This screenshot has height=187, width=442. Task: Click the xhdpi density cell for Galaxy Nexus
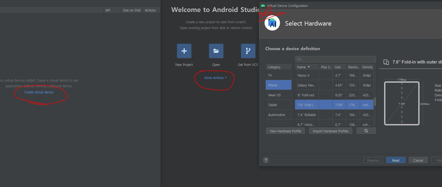click(367, 85)
